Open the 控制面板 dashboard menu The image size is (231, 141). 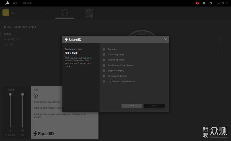(x=27, y=3)
